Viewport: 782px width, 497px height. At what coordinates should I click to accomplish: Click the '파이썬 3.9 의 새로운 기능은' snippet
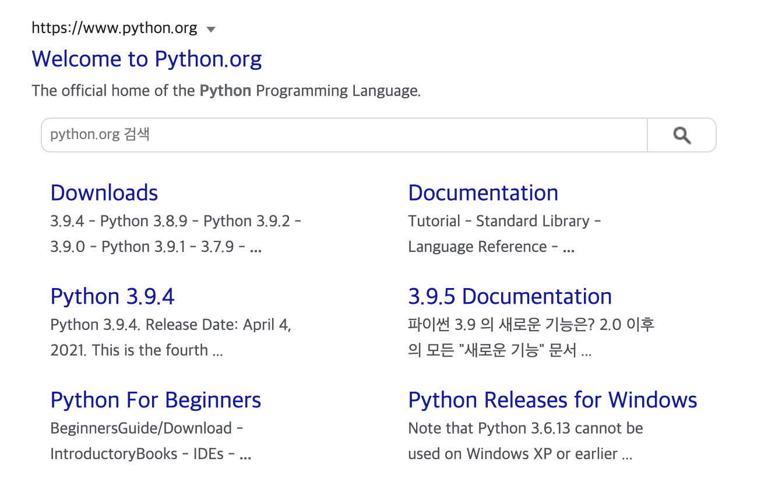[x=531, y=325]
